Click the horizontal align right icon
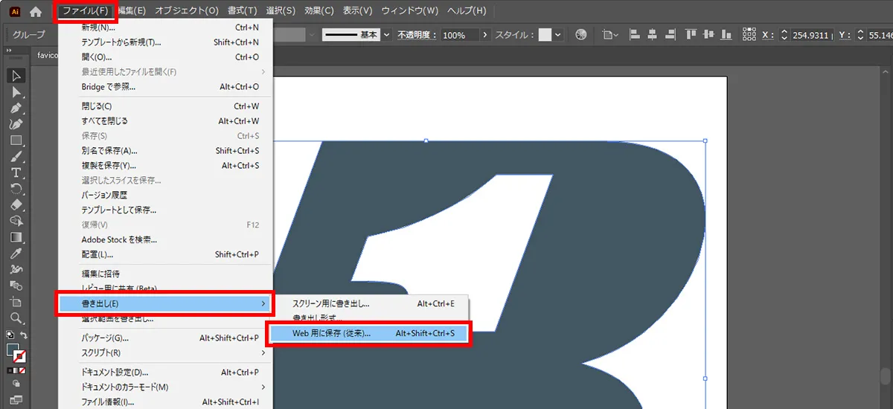893x409 pixels. (669, 35)
